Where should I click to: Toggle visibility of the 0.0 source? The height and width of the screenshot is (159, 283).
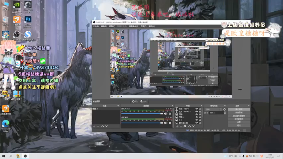[x=197, y=120]
